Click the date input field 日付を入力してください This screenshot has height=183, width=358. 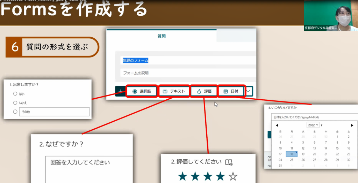coord(314,117)
